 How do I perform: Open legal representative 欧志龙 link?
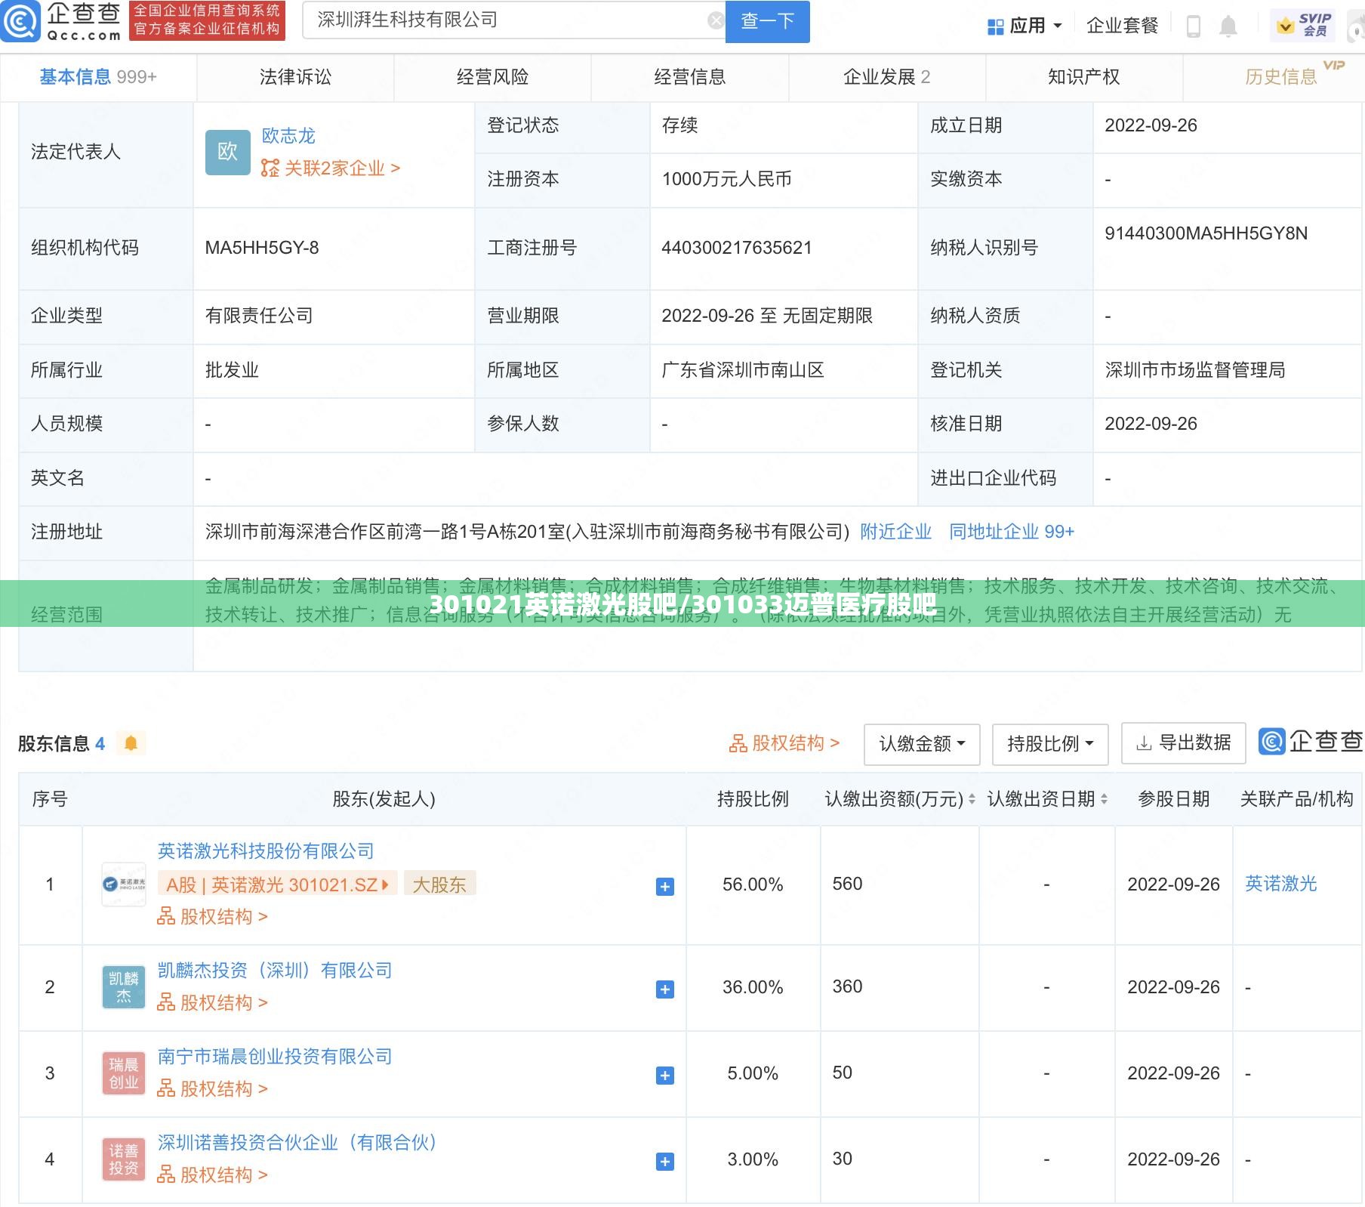pos(288,136)
